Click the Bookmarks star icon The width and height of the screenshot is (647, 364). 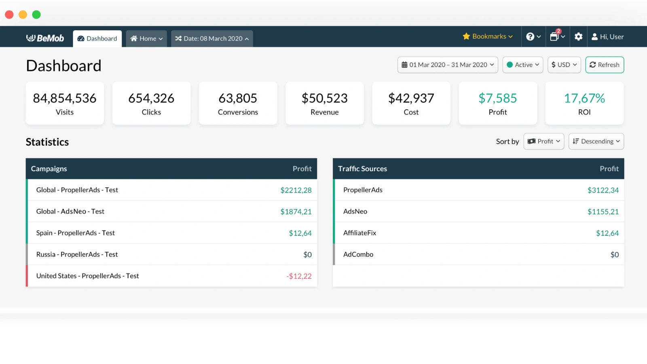pyautogui.click(x=466, y=36)
